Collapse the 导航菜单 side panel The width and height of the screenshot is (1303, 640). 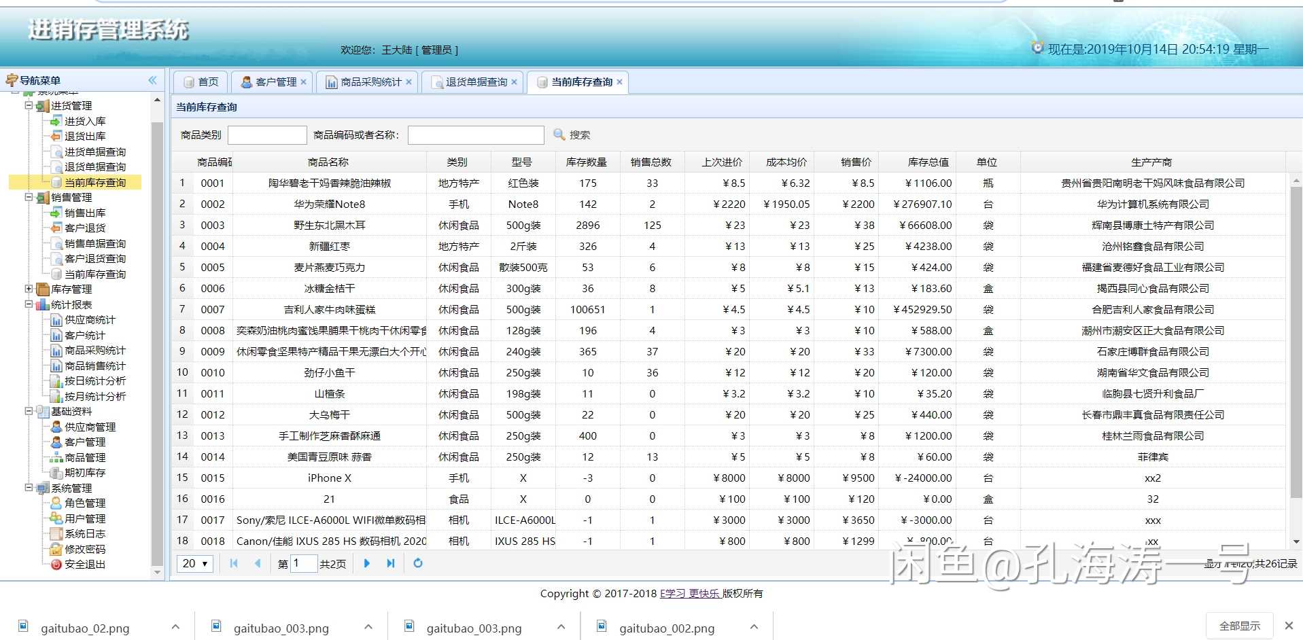[x=152, y=80]
